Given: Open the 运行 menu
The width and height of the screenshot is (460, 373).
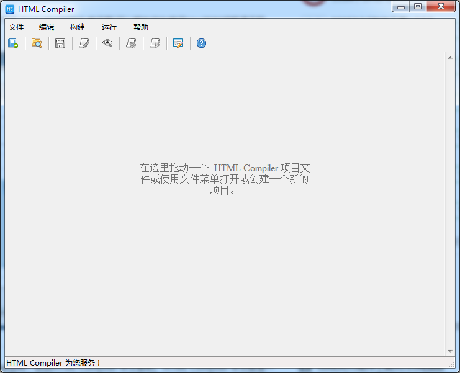Looking at the screenshot, I should pyautogui.click(x=109, y=27).
